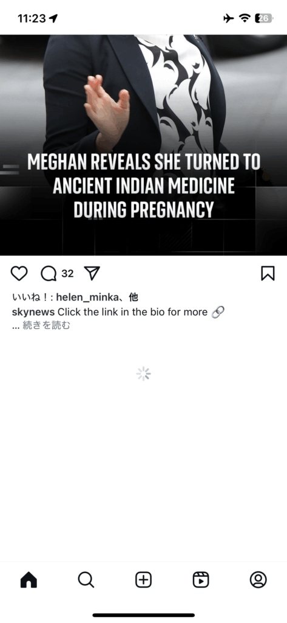
Task: Open the Search tab with the magnifier icon
Action: point(86,580)
